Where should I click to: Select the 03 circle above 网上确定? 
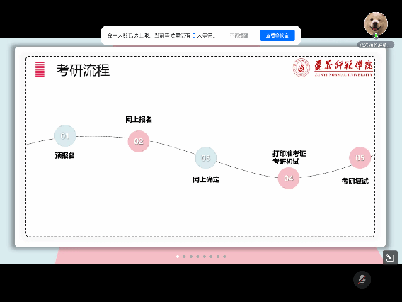pos(206,157)
